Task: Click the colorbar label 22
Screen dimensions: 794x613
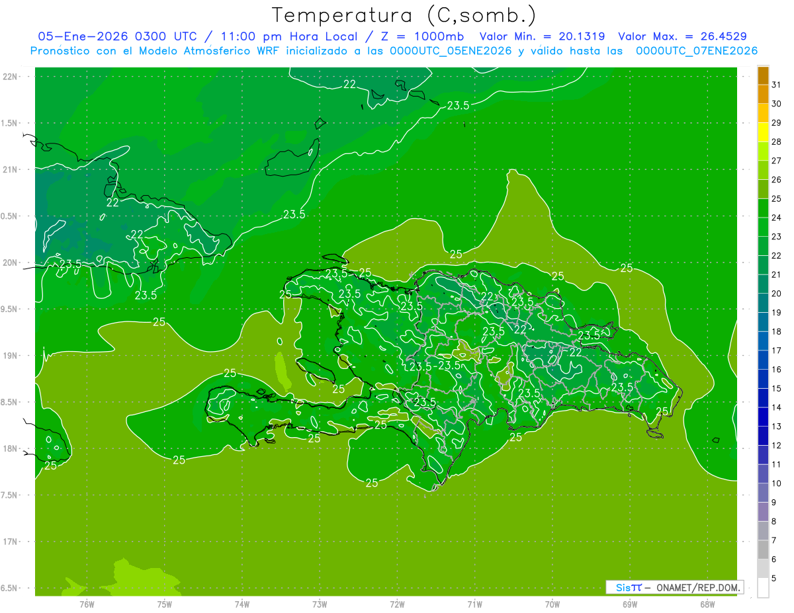Action: pos(776,255)
